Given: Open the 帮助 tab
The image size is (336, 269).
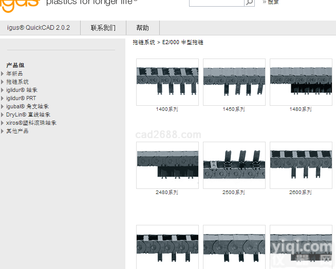Looking at the screenshot, I should click(142, 28).
